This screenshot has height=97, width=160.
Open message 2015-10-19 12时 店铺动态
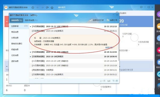[74, 65]
